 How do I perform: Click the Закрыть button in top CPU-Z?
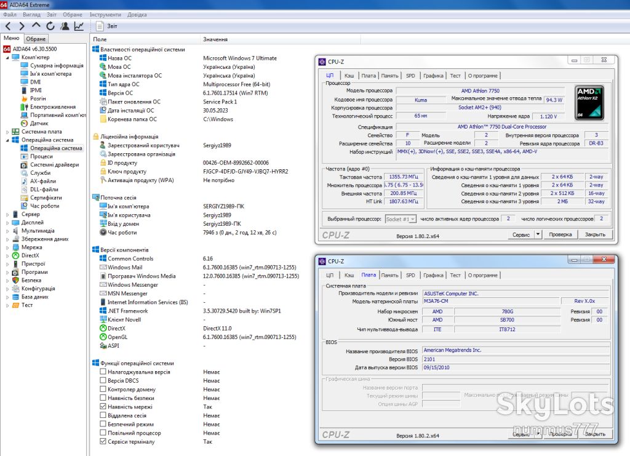point(595,234)
